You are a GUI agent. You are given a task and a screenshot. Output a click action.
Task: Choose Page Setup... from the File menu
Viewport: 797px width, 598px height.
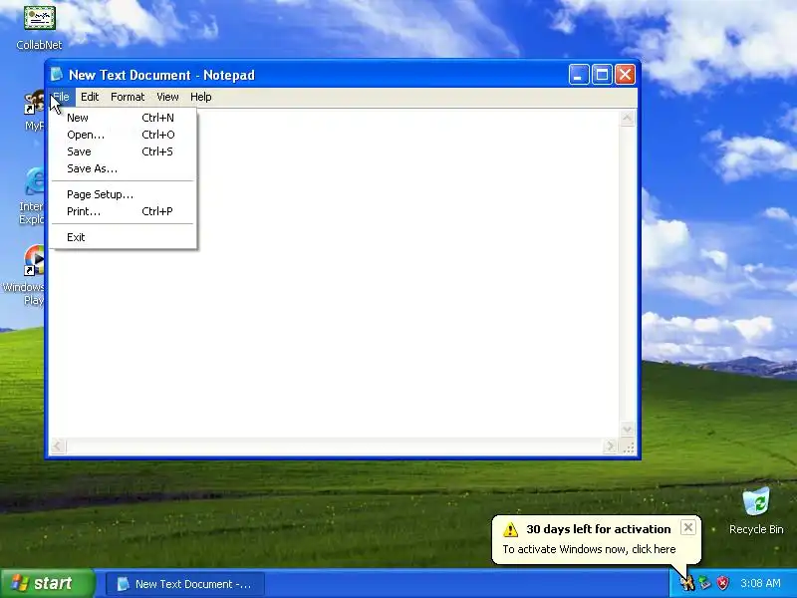(x=124, y=194)
